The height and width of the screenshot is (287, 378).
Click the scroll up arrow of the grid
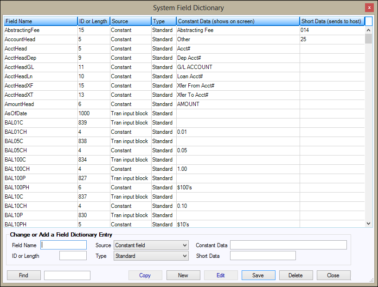pos(368,30)
